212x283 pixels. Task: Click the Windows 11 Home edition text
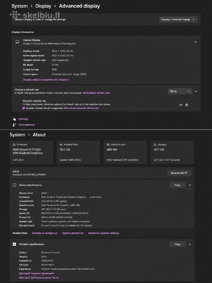pyautogui.click(x=50, y=252)
